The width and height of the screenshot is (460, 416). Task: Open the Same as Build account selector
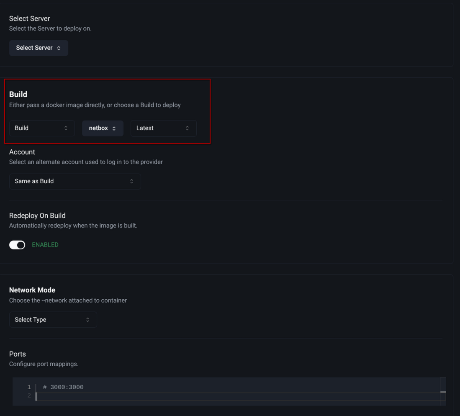[x=75, y=181]
